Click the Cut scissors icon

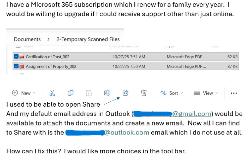52,93
